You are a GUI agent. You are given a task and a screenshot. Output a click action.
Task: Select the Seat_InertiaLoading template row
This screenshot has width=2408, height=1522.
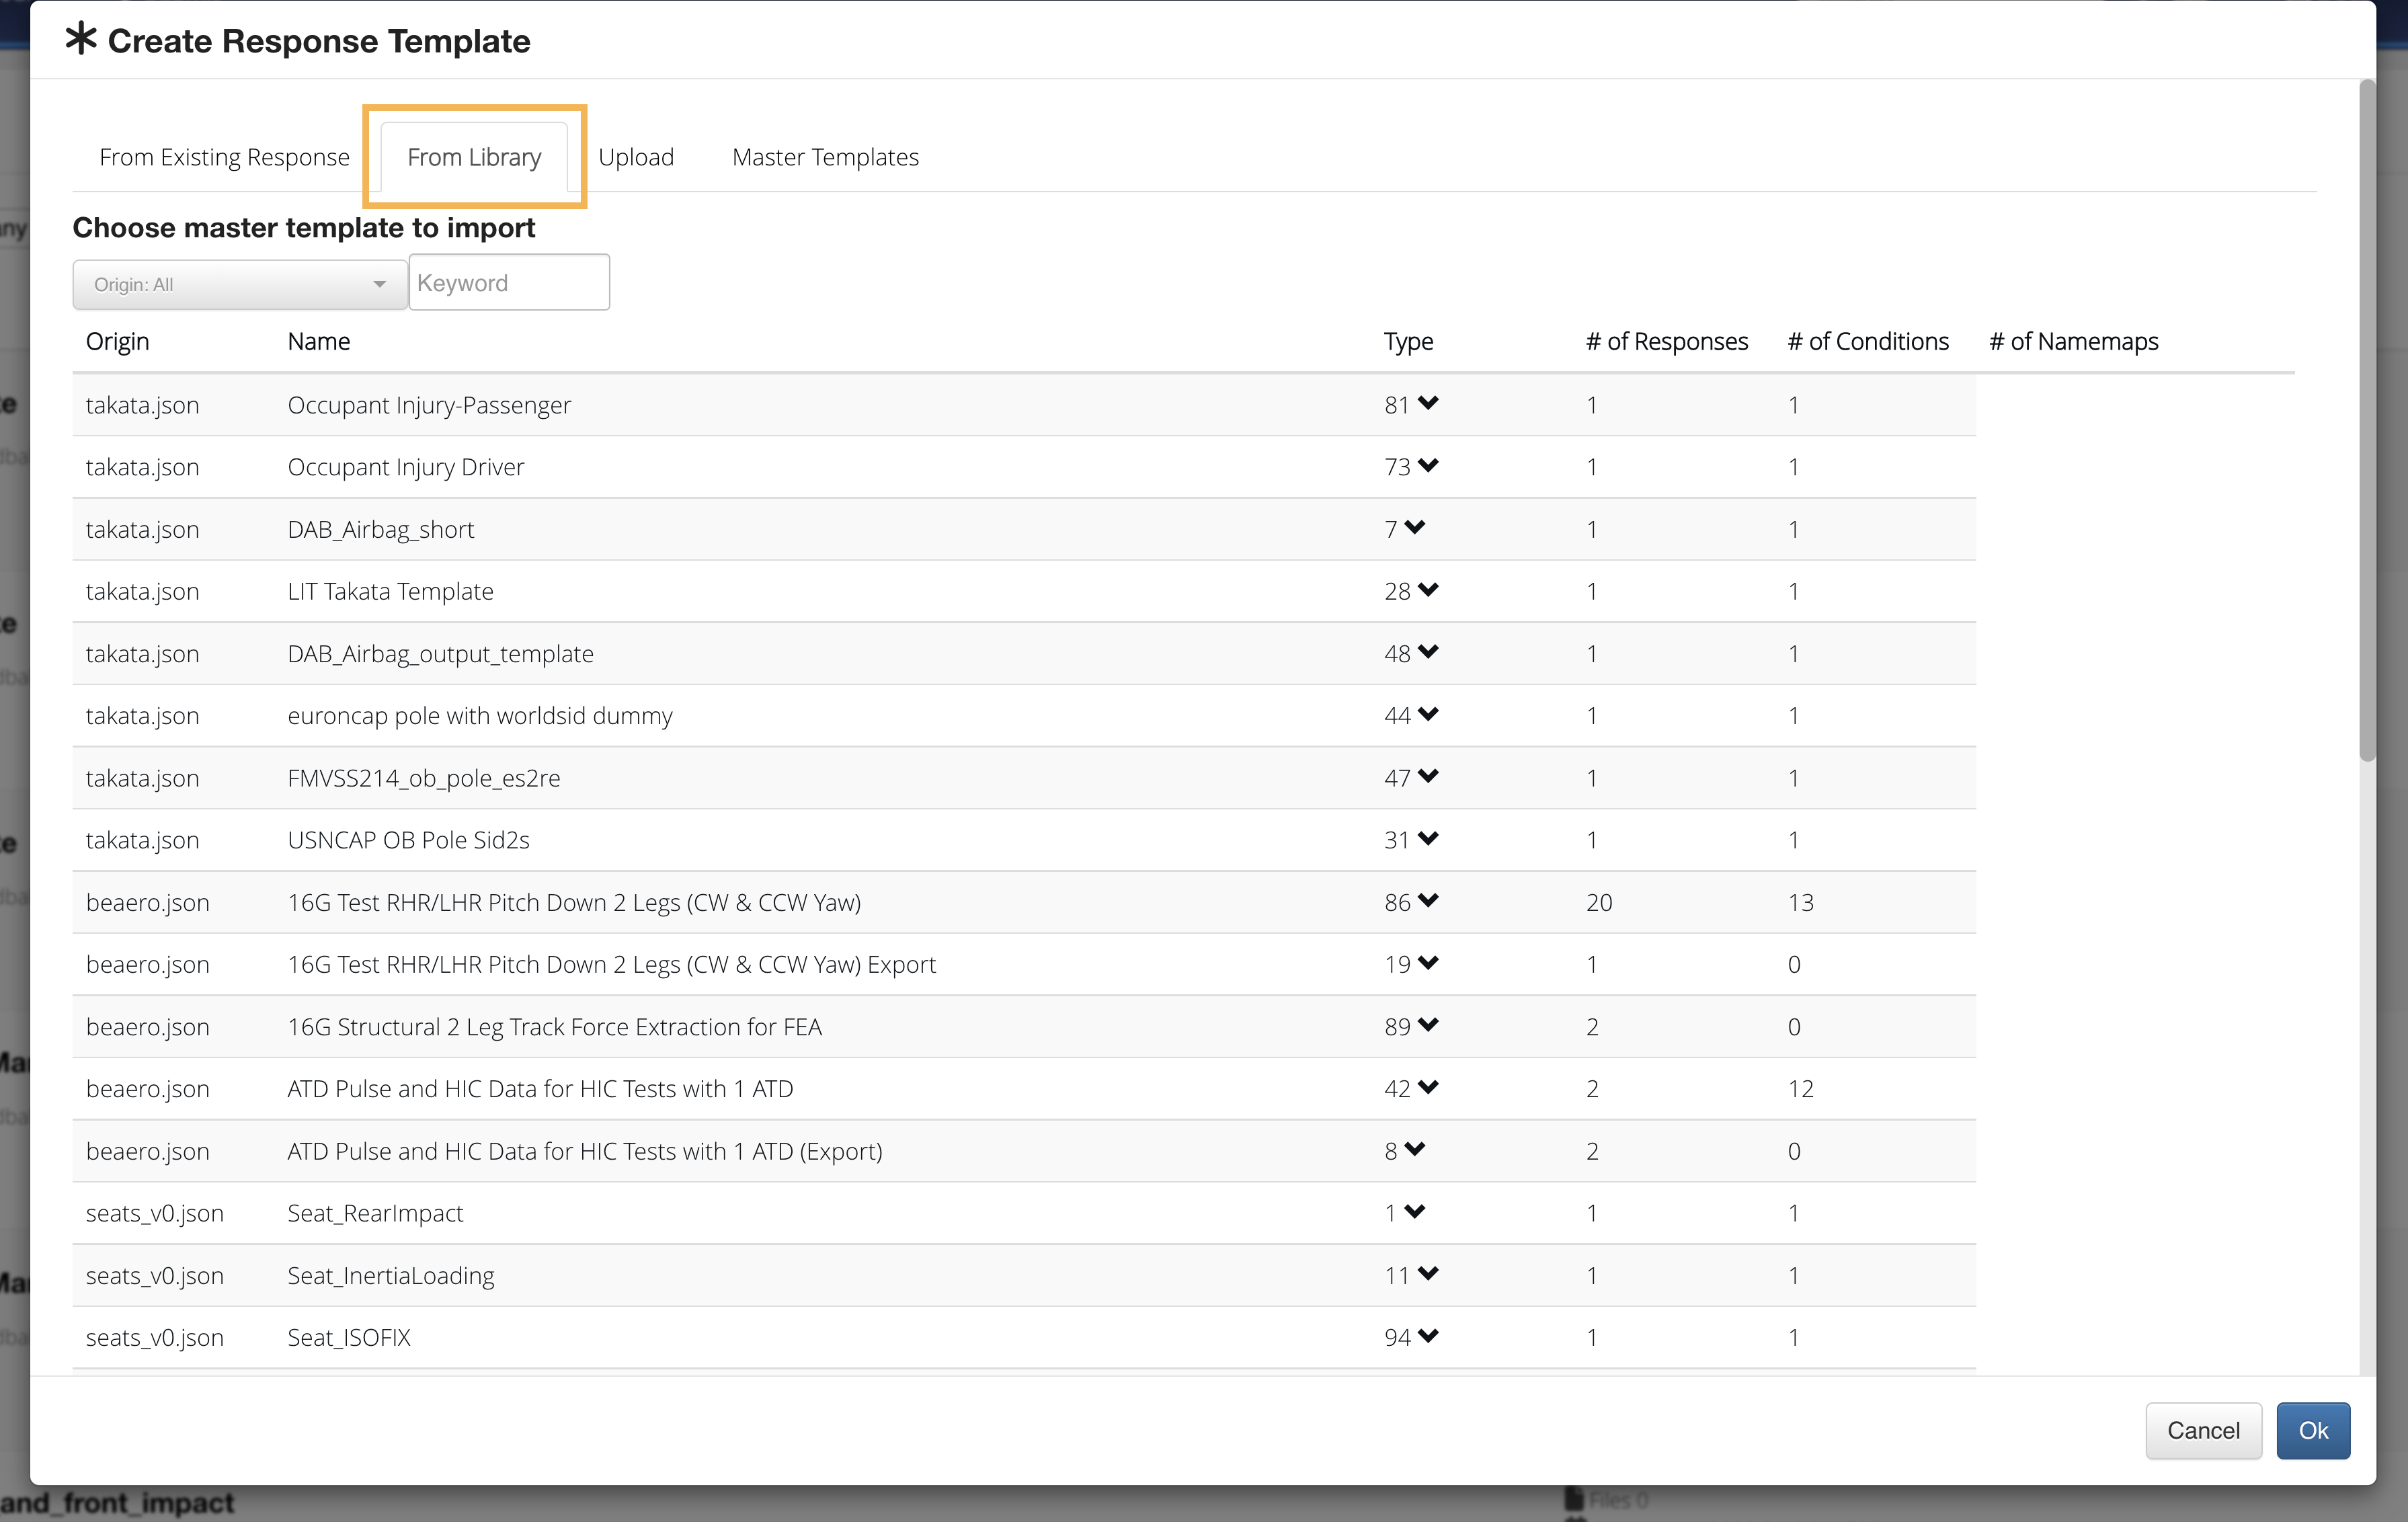(x=390, y=1275)
